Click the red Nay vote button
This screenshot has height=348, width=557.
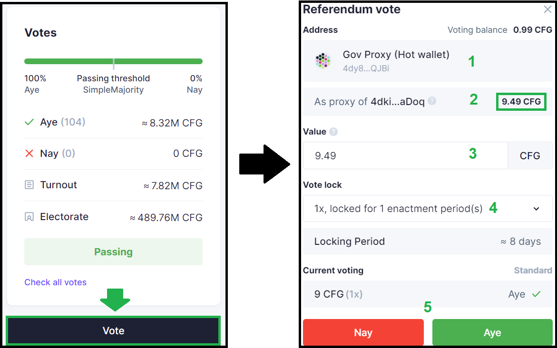pyautogui.click(x=363, y=332)
